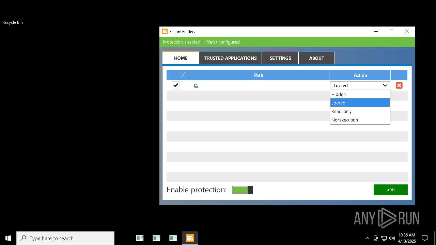Click the Action column header
This screenshot has height=245, width=436.
(x=360, y=75)
